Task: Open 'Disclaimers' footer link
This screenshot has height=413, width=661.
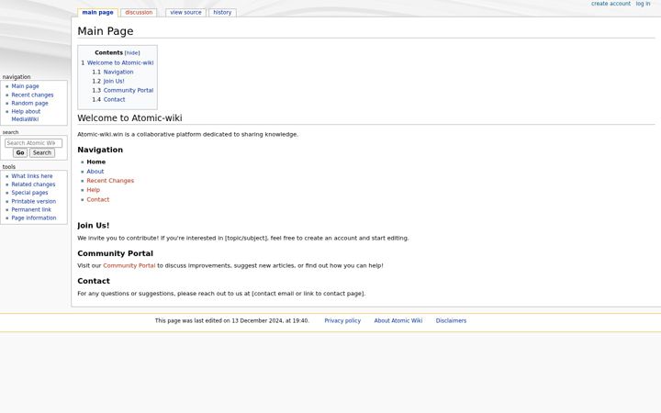Action: (451, 320)
